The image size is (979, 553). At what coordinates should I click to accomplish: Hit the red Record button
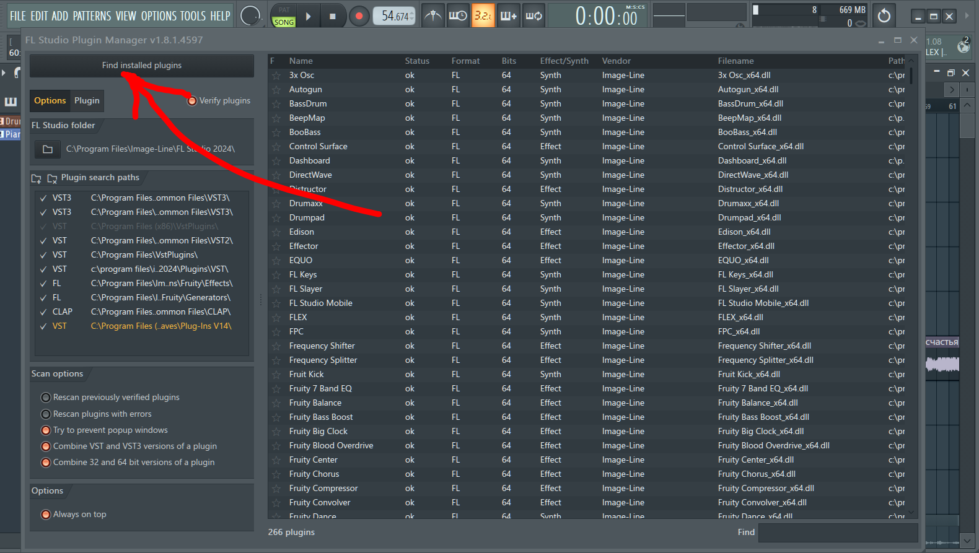click(359, 16)
